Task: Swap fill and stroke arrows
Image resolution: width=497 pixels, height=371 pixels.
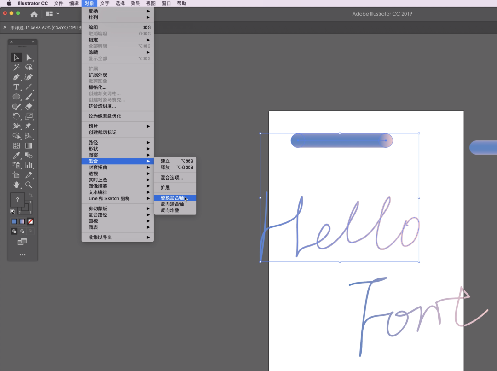Action: click(30, 196)
